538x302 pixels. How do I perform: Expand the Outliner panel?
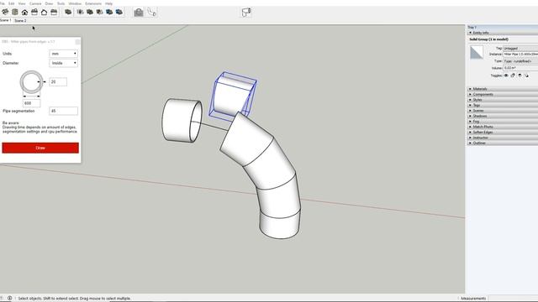pos(503,143)
